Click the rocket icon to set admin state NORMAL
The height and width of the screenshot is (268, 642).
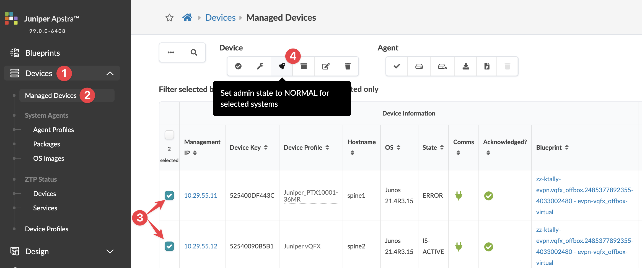click(x=282, y=66)
